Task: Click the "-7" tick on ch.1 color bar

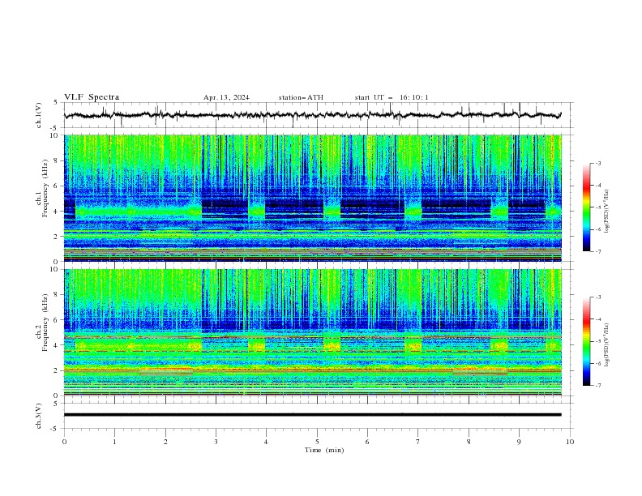Action: coord(597,251)
